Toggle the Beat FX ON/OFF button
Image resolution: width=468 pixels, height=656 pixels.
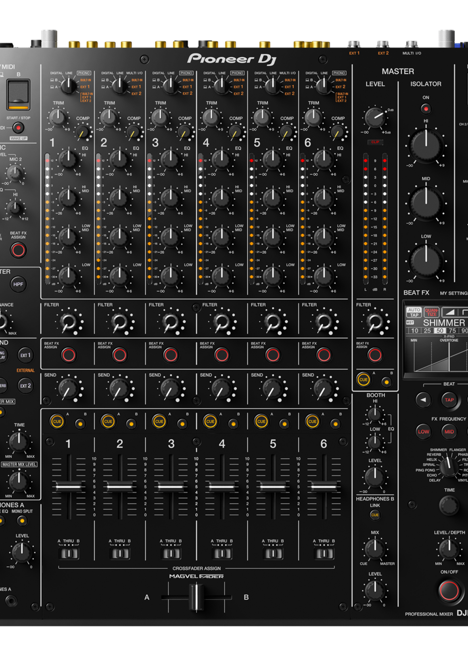[449, 591]
